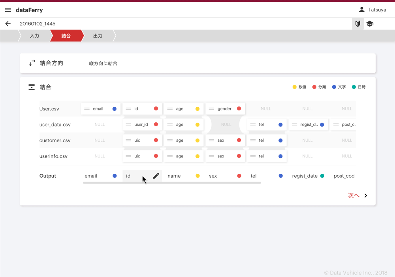Click the age chip in customer.csv row

(184, 140)
